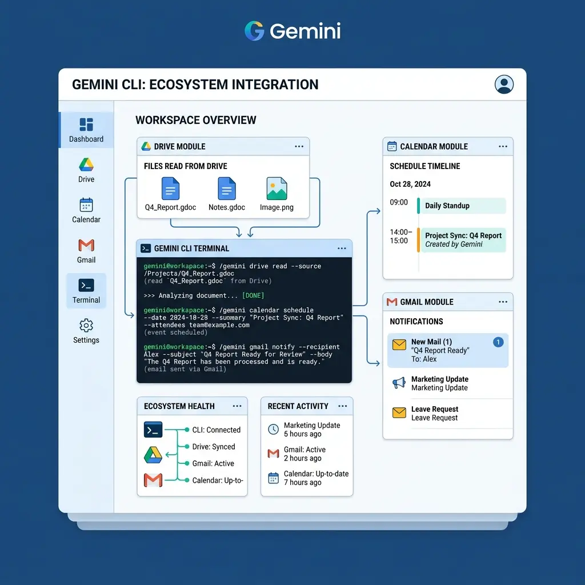The height and width of the screenshot is (585, 585).
Task: Select the Gmail: Active health status
Action: click(x=213, y=463)
